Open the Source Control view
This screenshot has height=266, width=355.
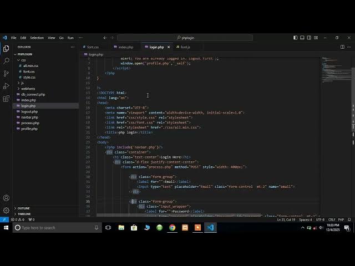point(6,74)
